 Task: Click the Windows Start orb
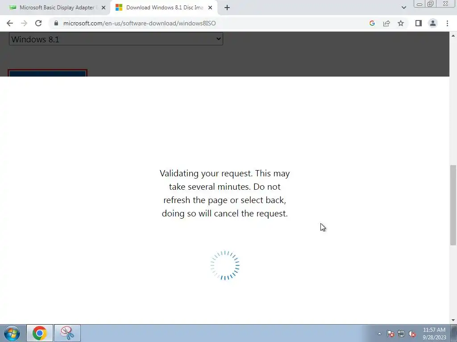pyautogui.click(x=12, y=333)
